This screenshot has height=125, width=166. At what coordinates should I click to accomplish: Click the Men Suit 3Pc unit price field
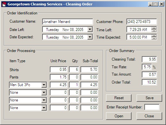59,85
